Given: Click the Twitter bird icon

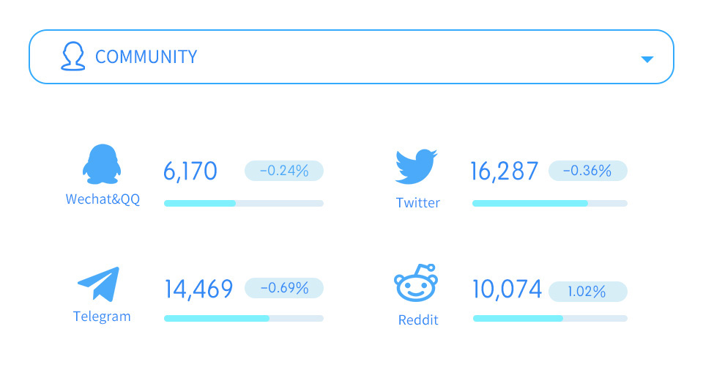Looking at the screenshot, I should 416,166.
